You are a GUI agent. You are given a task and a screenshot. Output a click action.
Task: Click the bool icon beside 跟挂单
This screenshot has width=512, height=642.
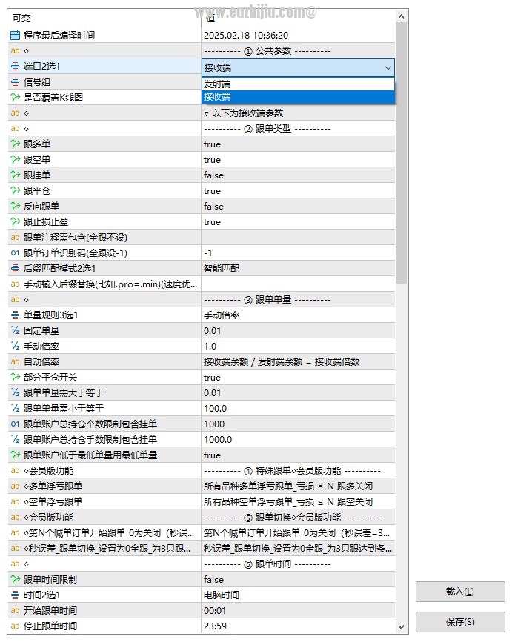(15, 175)
